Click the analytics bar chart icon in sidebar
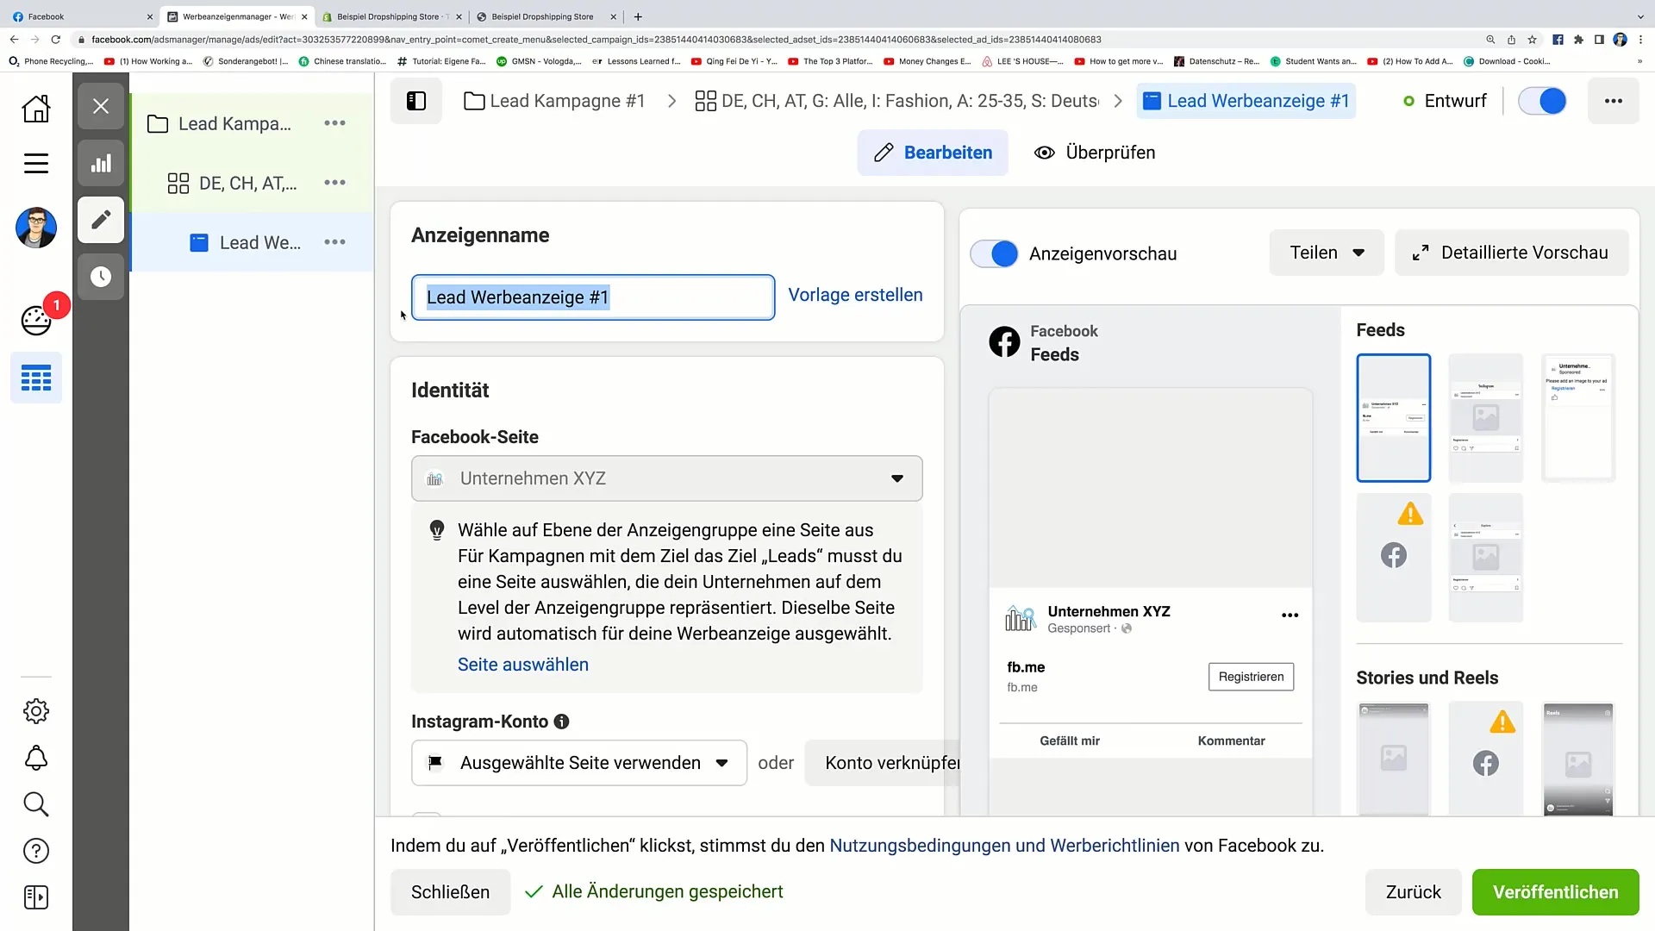The height and width of the screenshot is (931, 1655). [x=100, y=163]
